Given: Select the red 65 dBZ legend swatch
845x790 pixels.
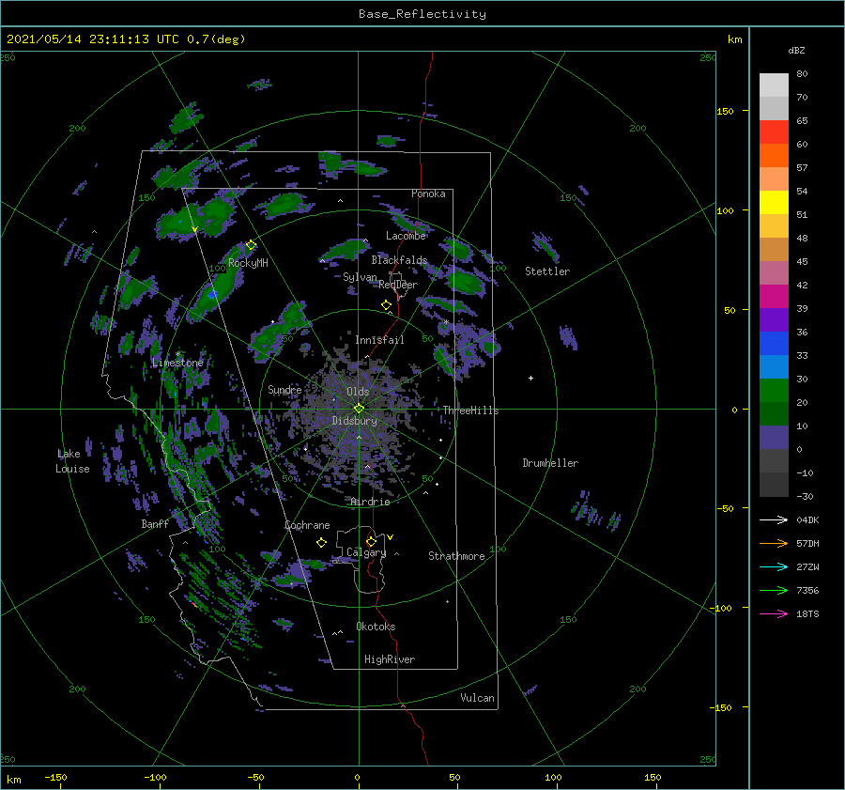Looking at the screenshot, I should (774, 132).
